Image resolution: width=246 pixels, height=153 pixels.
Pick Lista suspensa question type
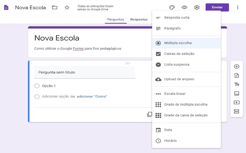186,65
